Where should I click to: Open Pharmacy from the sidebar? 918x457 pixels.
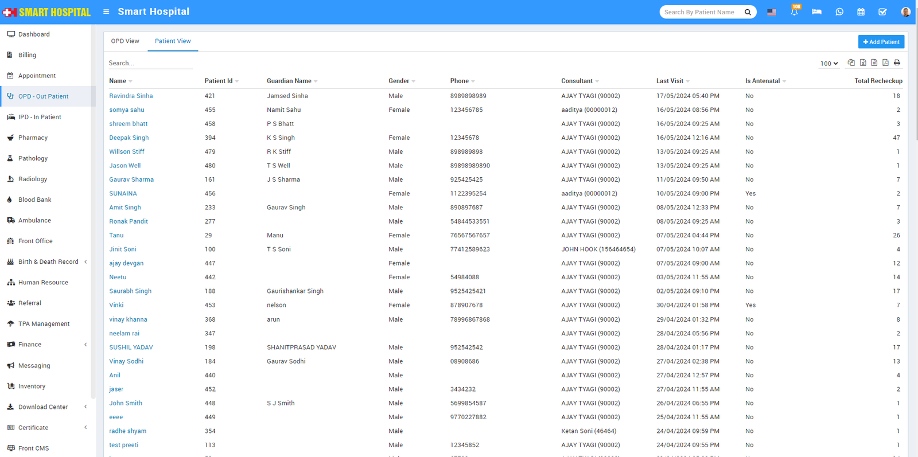click(x=33, y=138)
